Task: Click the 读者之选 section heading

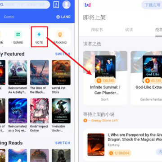Action: pyautogui.click(x=92, y=44)
